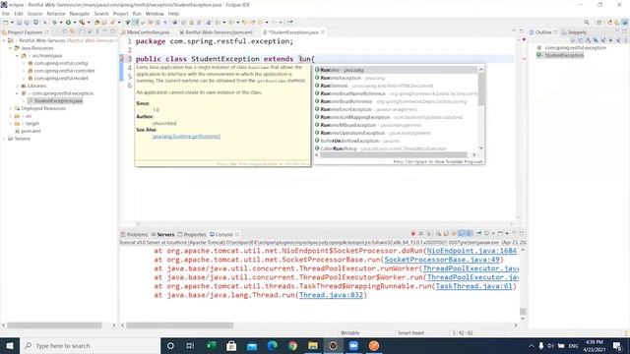Click the Save All toolbar icon

click(27, 23)
